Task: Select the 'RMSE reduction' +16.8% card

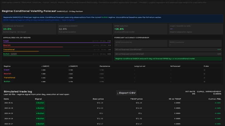Action: click(140, 29)
